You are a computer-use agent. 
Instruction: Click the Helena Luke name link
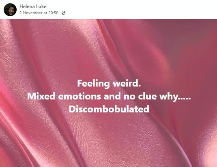(33, 6)
